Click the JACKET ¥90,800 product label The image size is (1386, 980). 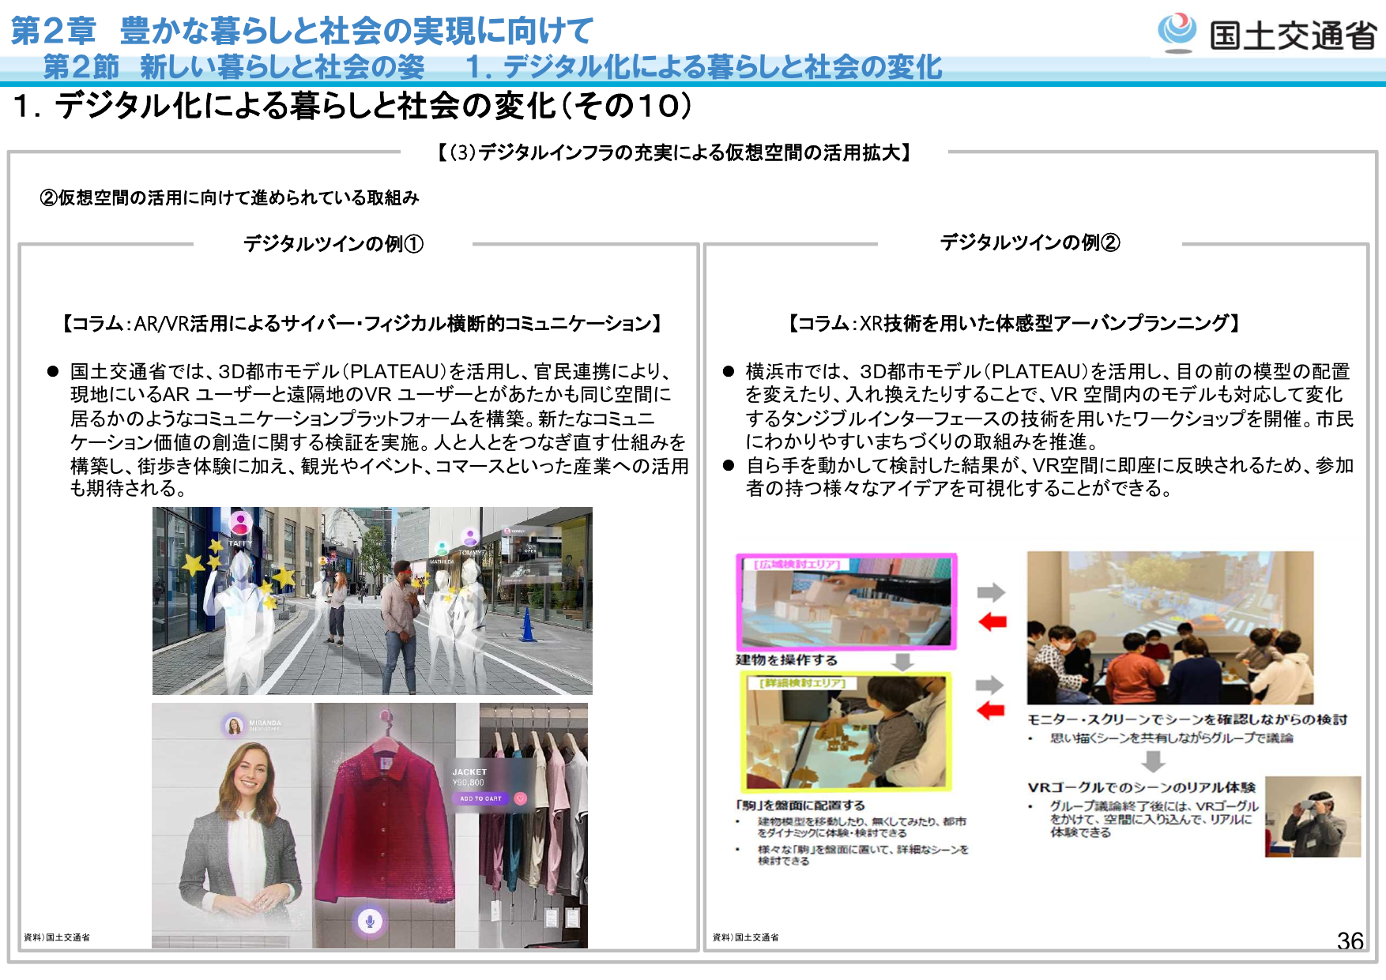469,777
